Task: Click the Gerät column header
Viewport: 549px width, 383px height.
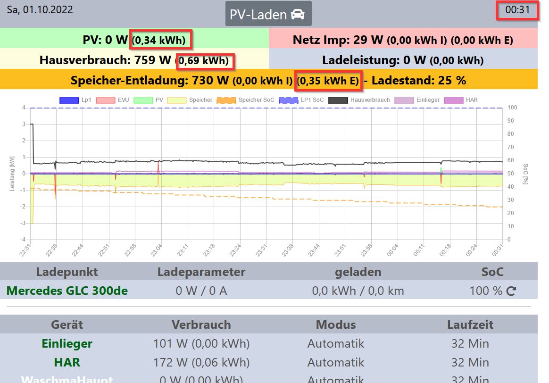Action: pyautogui.click(x=67, y=325)
